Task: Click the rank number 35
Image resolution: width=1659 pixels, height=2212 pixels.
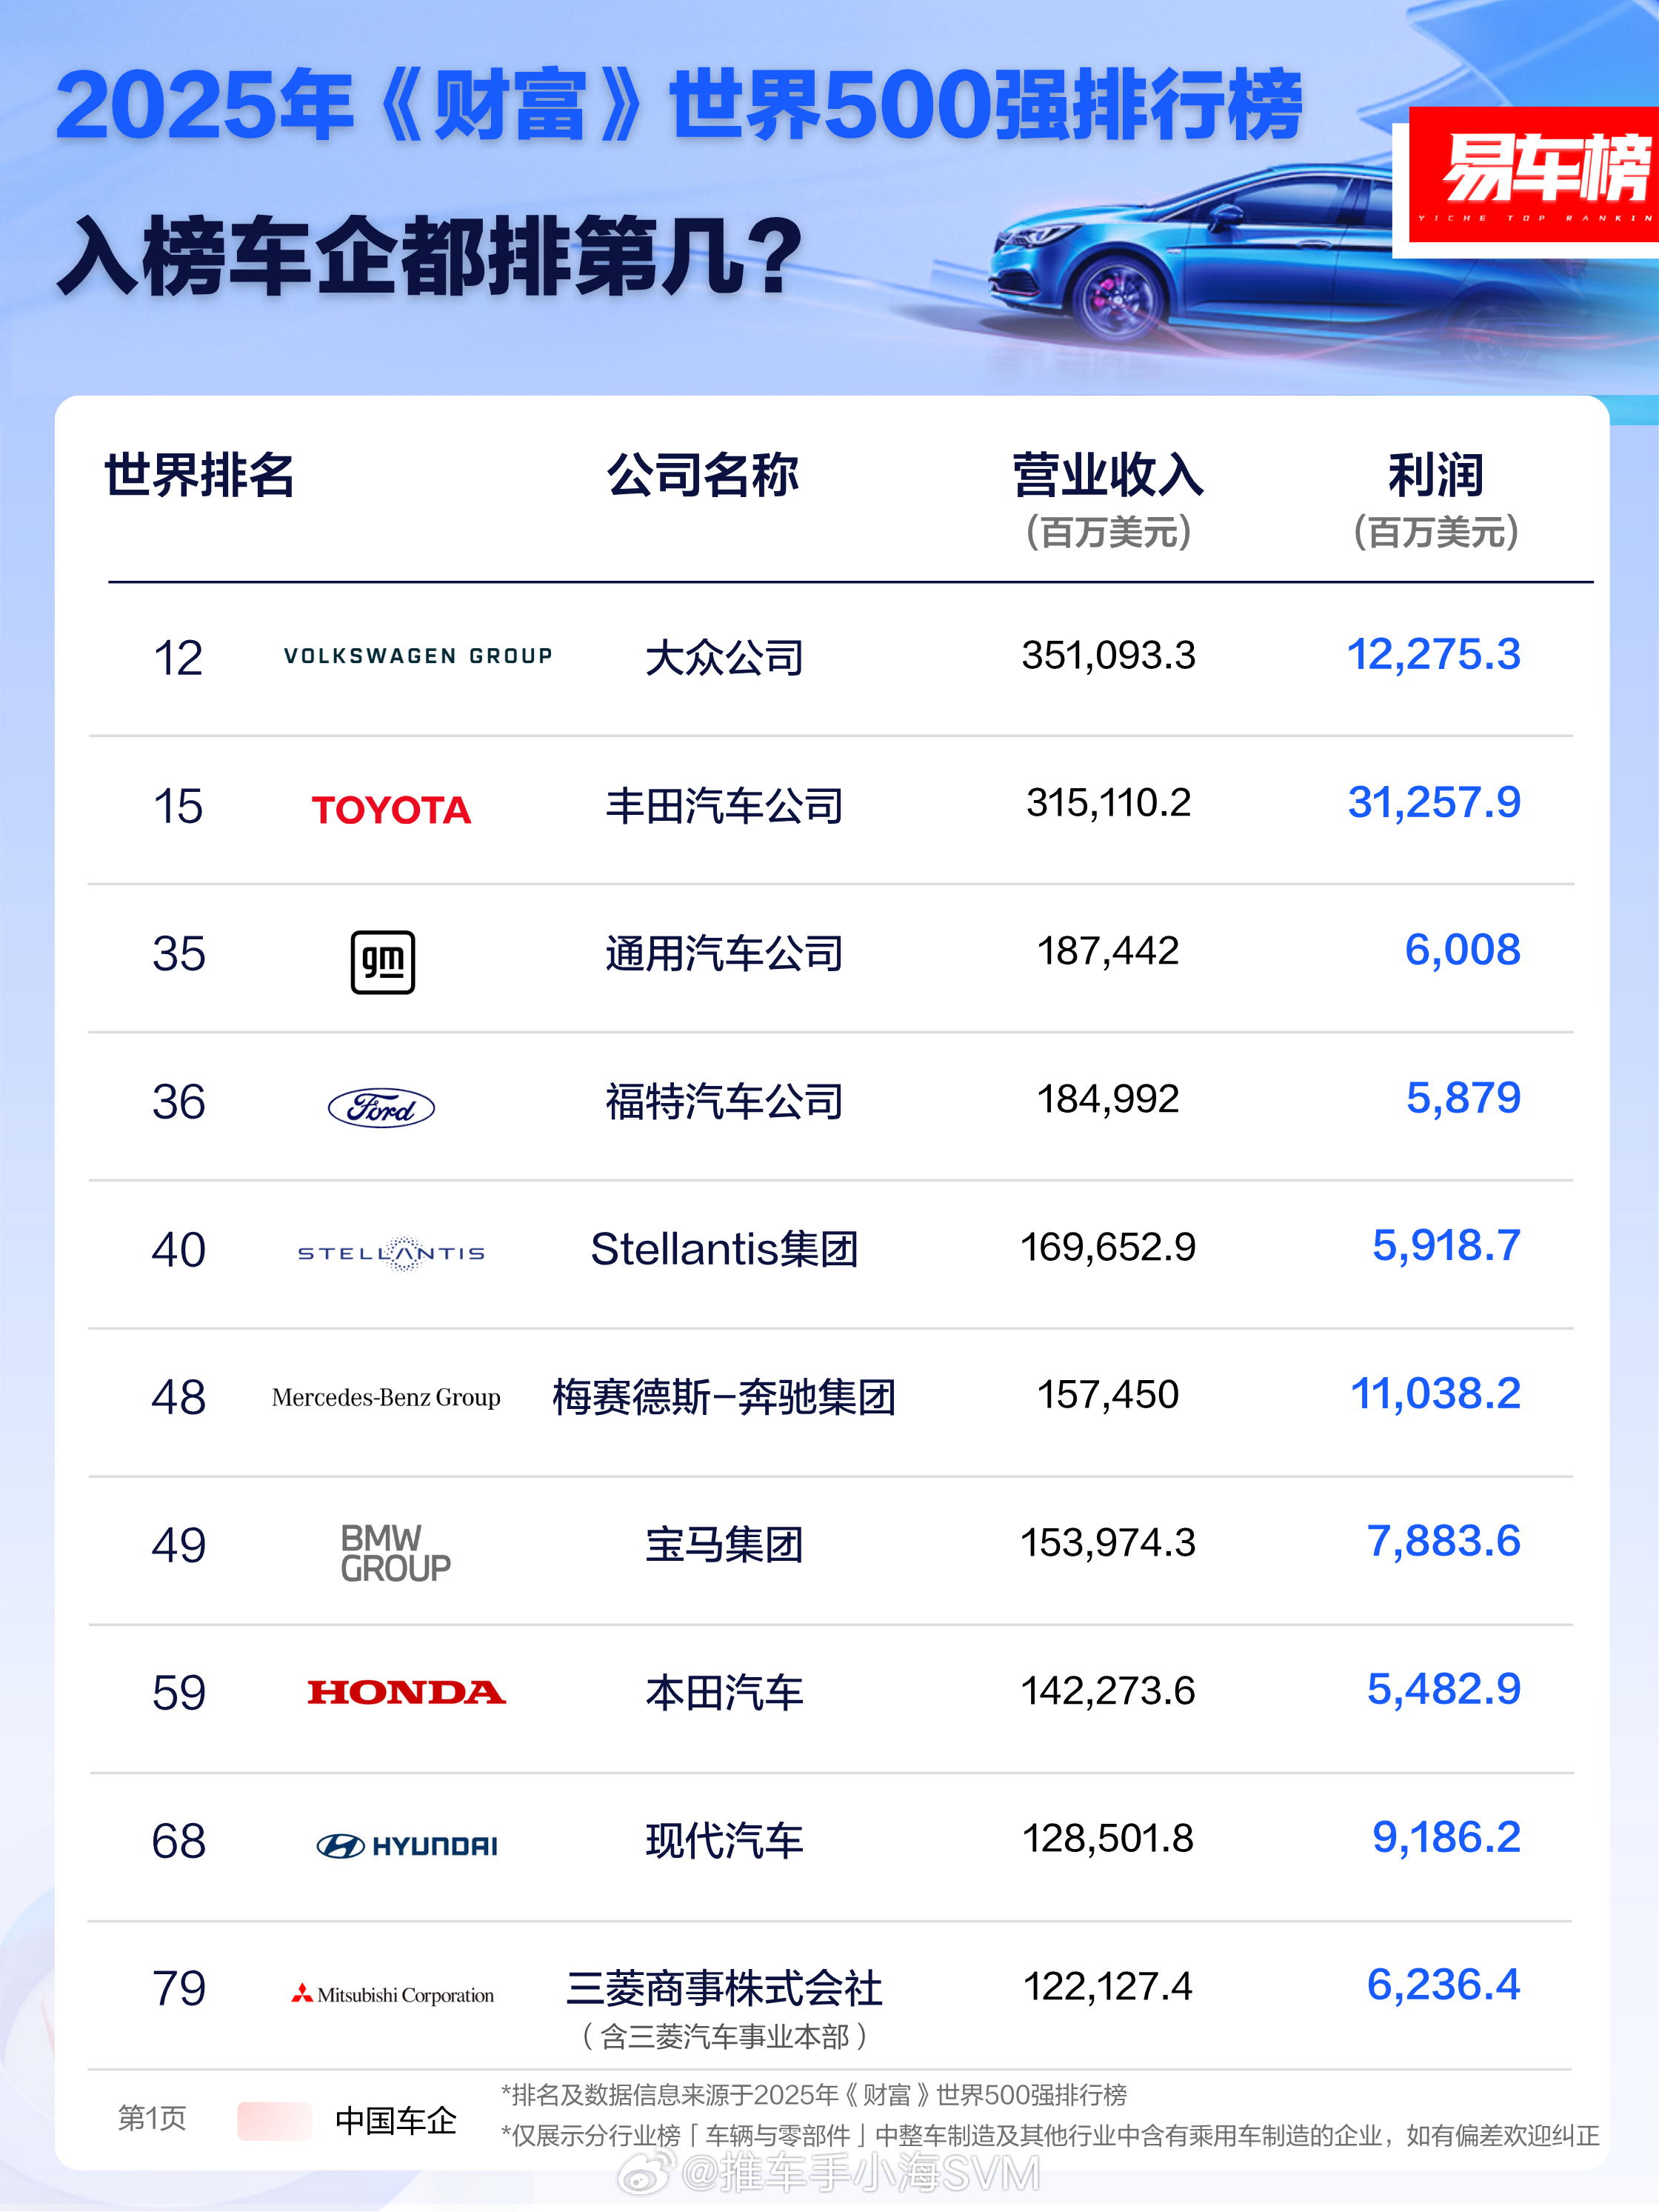Action: (x=179, y=954)
